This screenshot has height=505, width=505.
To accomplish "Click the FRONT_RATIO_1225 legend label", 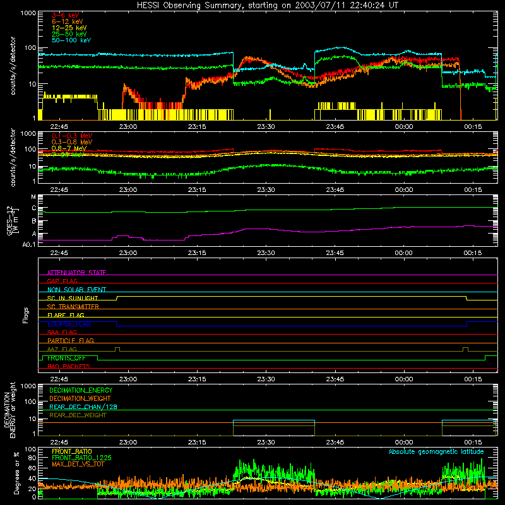I will 81,458.
